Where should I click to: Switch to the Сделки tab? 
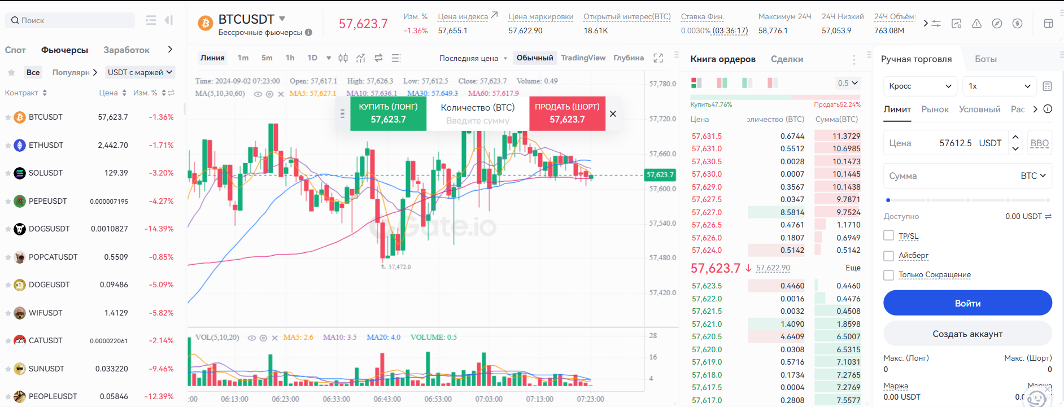[787, 59]
